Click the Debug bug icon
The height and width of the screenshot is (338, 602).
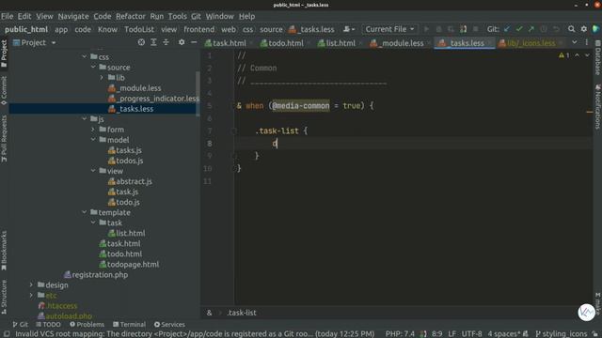tap(438, 29)
